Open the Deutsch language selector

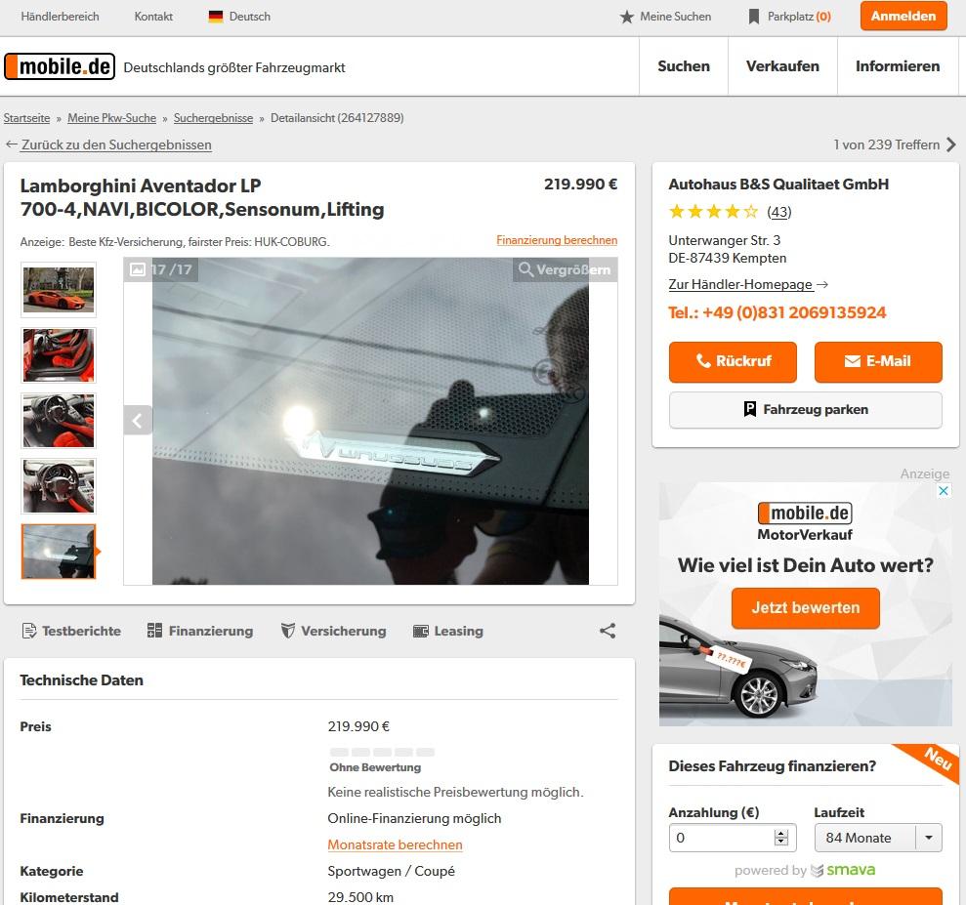[x=239, y=17]
